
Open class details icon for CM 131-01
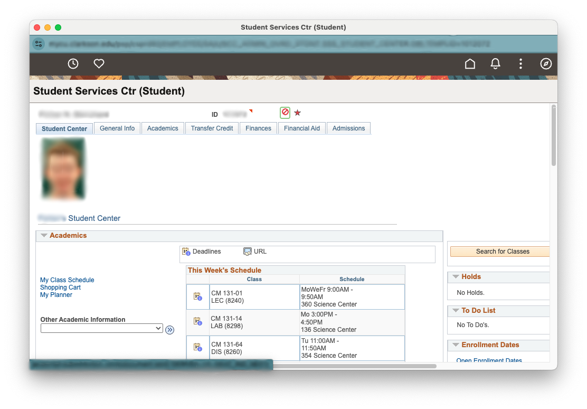coord(197,297)
